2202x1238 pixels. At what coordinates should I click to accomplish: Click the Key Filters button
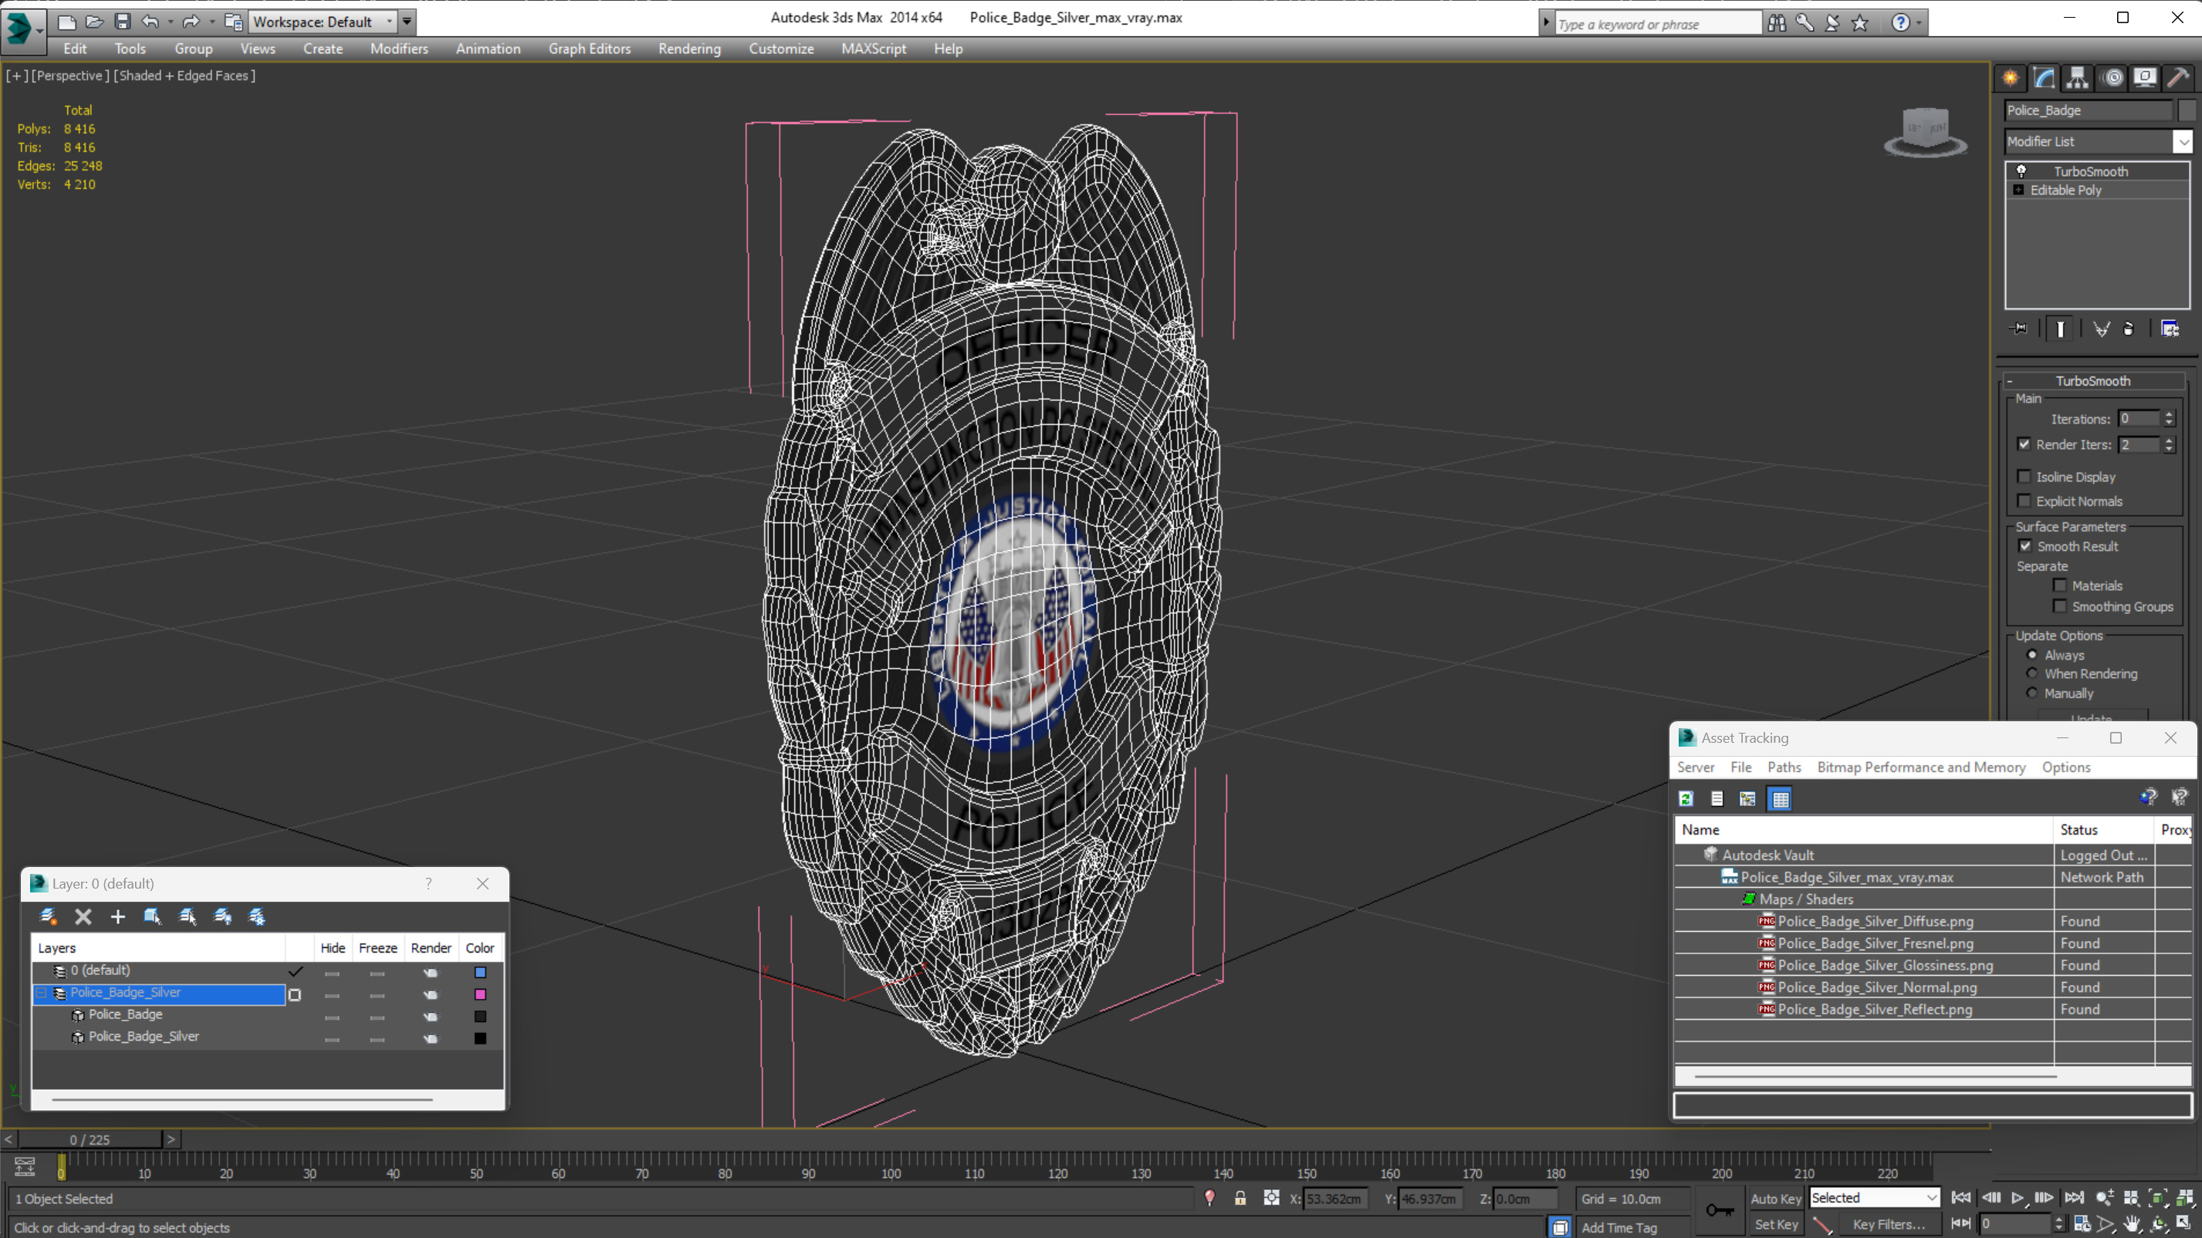(1889, 1224)
